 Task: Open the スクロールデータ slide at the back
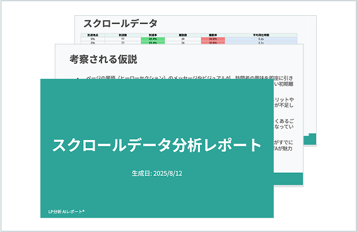click(196, 30)
